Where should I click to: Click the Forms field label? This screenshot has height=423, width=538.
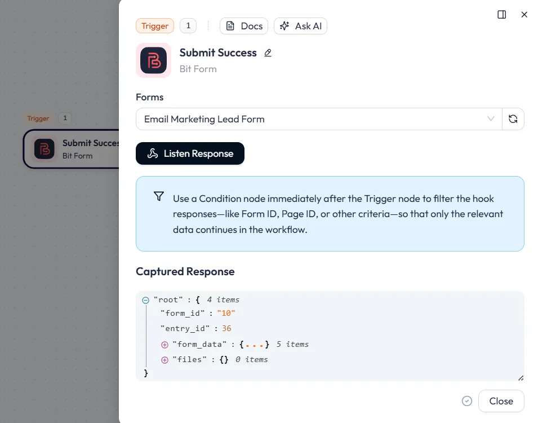[150, 97]
